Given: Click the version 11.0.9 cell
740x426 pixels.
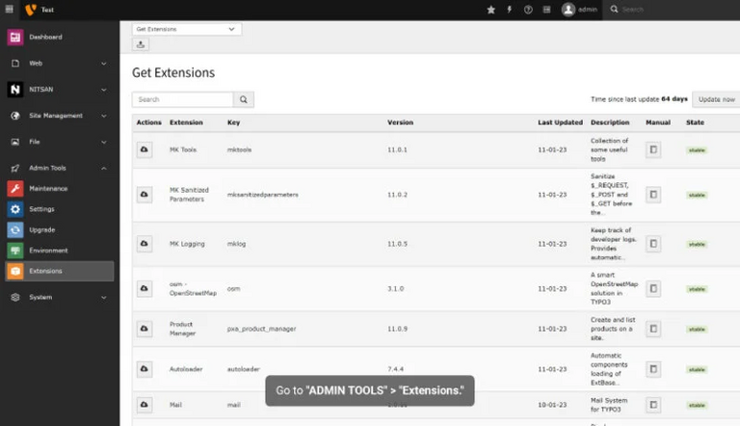Looking at the screenshot, I should coord(397,329).
